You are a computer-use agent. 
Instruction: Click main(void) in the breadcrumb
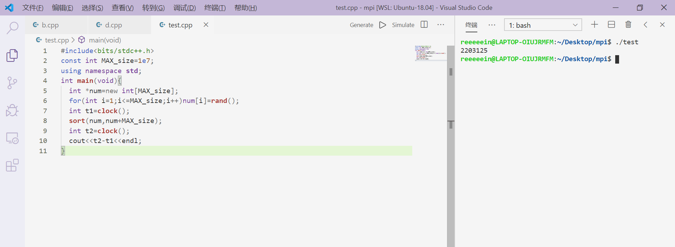pos(105,40)
